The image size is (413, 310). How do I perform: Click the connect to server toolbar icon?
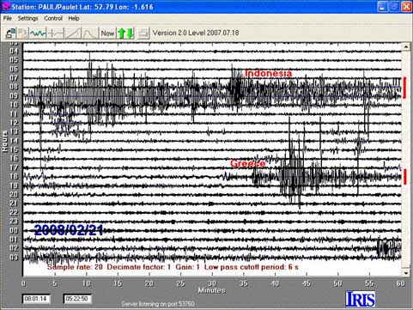11,33
